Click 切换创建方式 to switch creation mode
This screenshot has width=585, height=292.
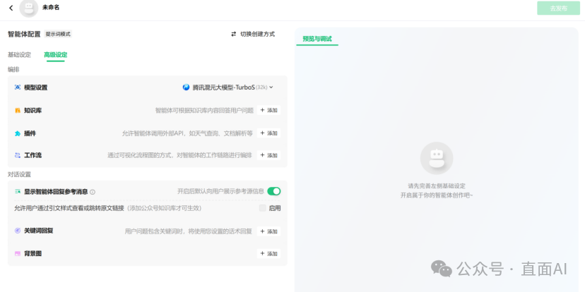257,34
